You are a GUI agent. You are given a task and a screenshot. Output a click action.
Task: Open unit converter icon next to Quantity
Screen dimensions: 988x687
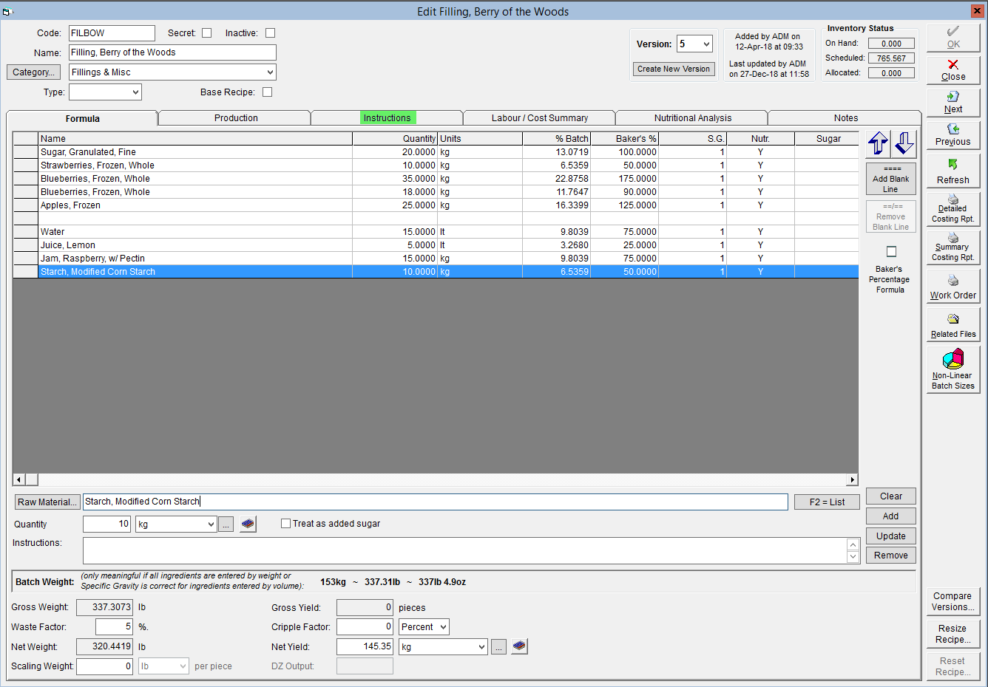pyautogui.click(x=248, y=524)
